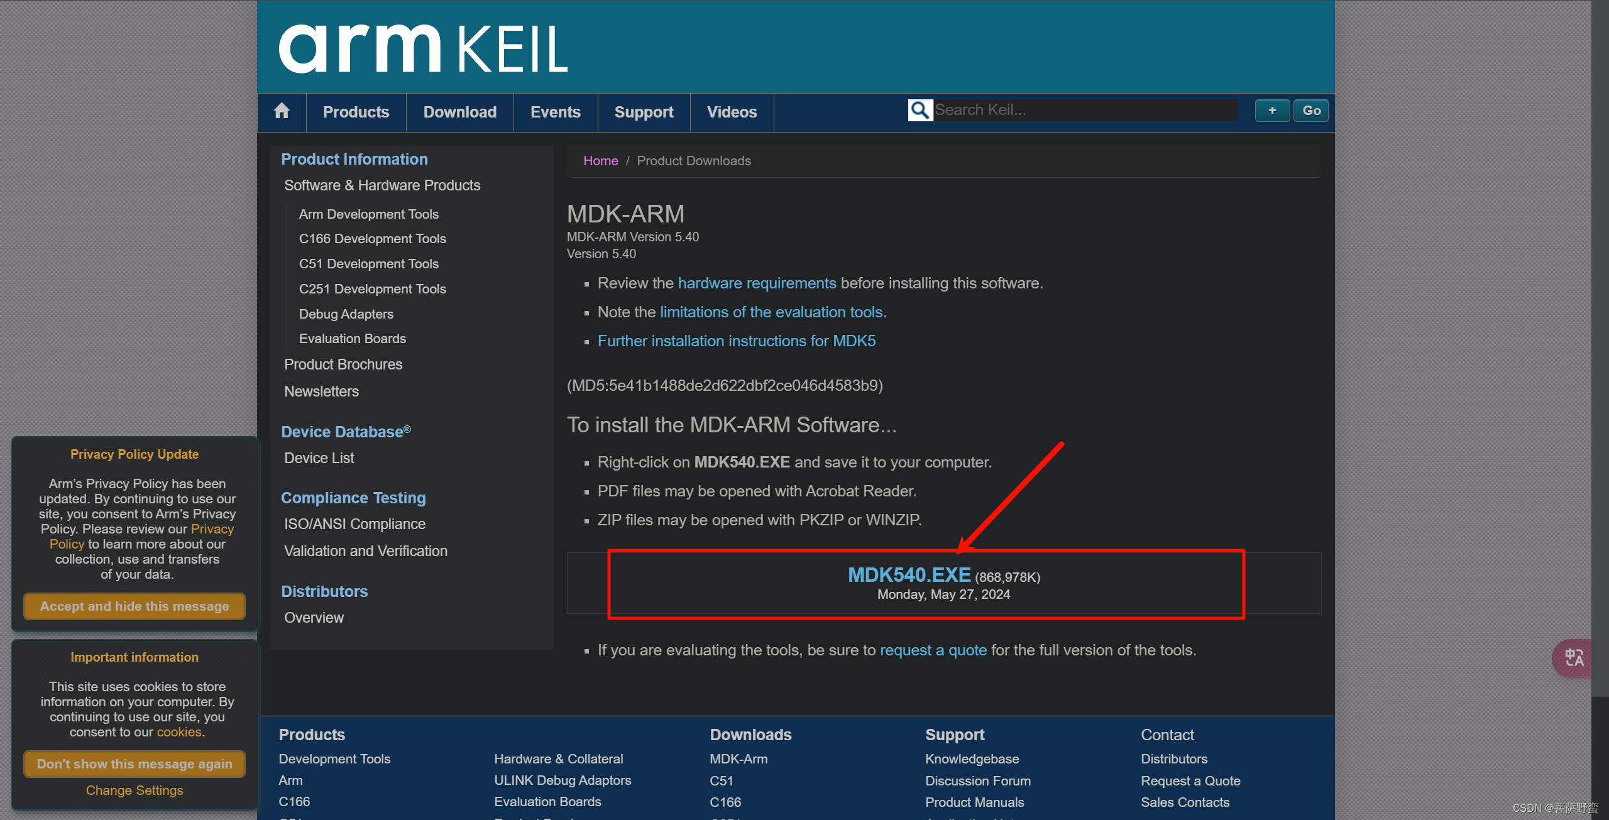
Task: Open Product Information heading link
Action: [354, 159]
